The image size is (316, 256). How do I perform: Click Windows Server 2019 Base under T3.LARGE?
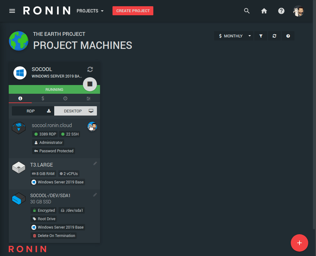tap(58, 182)
